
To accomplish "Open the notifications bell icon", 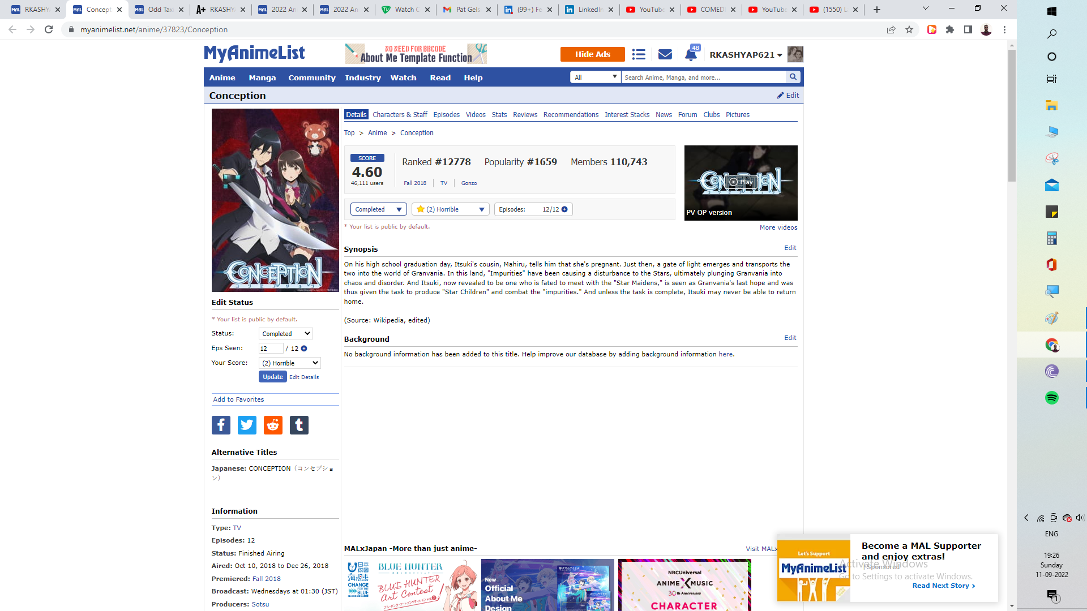I will [x=691, y=54].
